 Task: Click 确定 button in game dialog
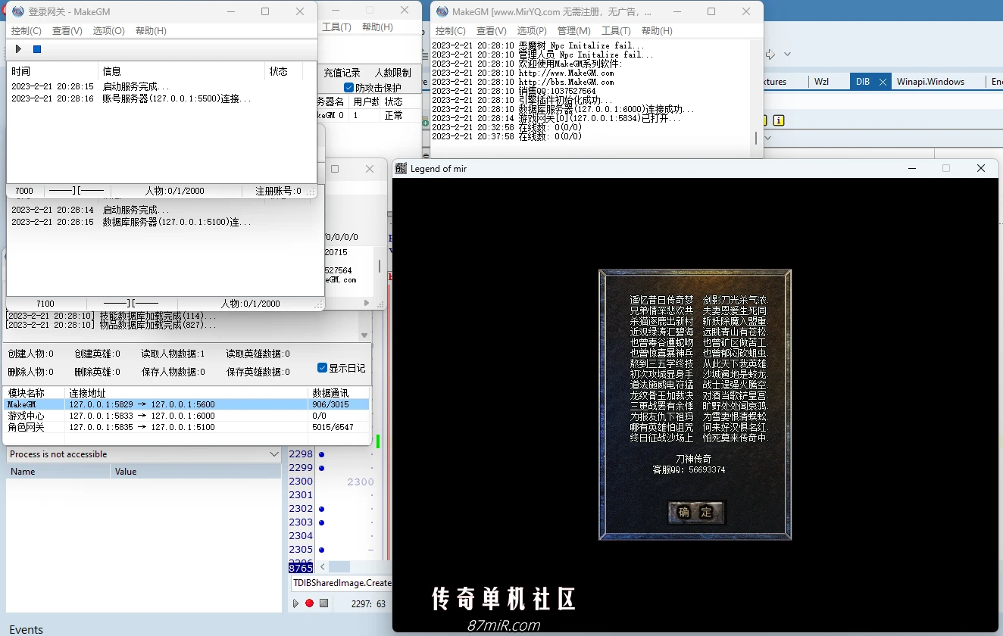click(695, 513)
